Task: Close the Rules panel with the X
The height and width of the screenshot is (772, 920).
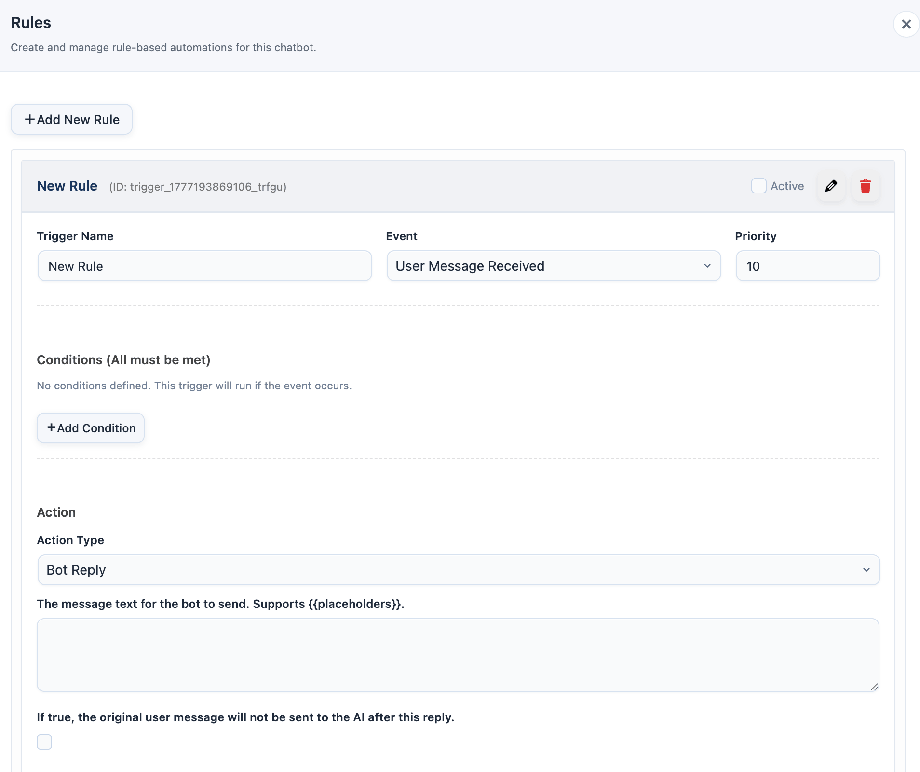Action: click(x=906, y=24)
